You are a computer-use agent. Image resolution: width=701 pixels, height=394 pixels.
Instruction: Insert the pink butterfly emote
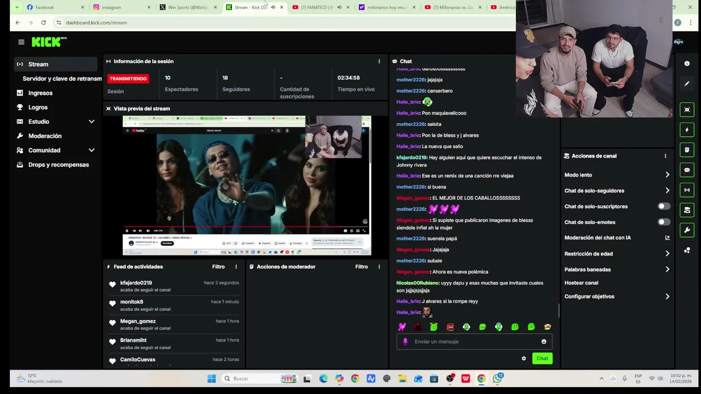tap(402, 327)
